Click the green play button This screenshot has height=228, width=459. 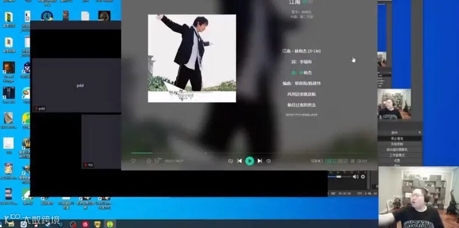click(249, 161)
